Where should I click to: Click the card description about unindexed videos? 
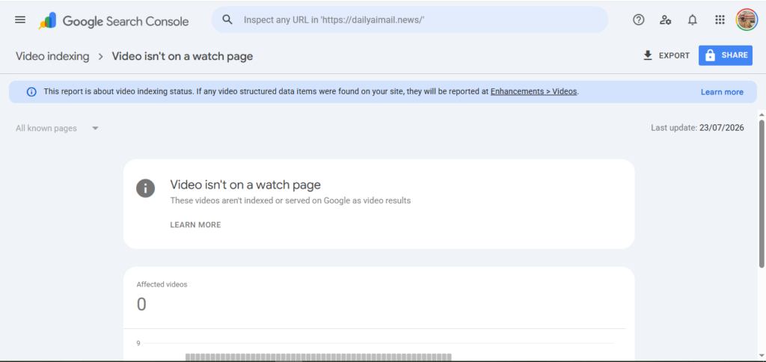point(290,200)
